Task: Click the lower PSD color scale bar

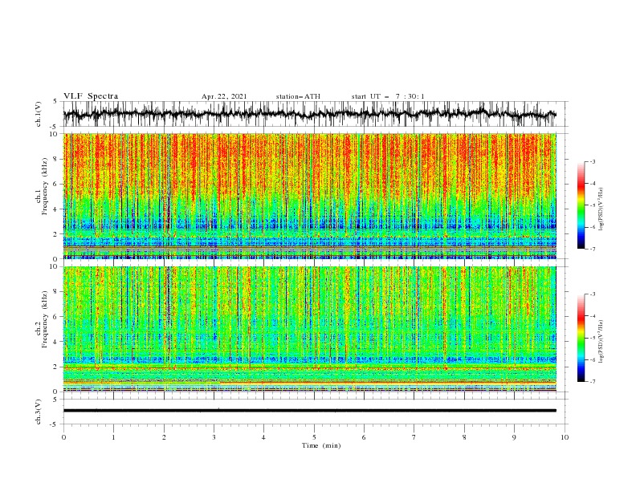Action: 581,338
